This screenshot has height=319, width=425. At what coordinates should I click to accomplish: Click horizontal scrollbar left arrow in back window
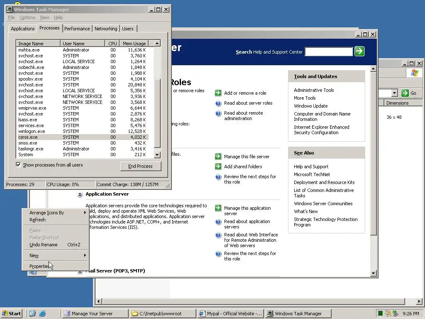click(x=99, y=301)
